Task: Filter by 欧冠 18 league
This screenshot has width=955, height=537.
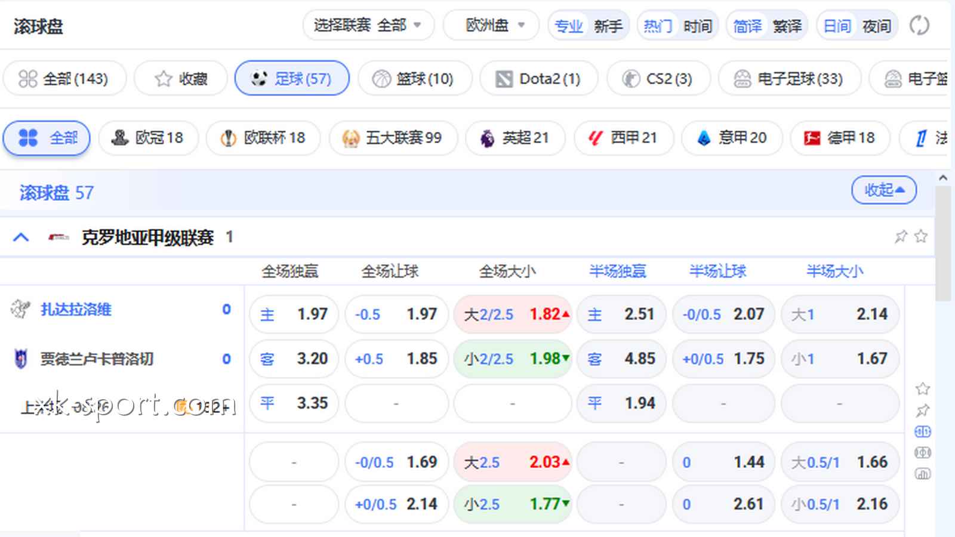Action: pyautogui.click(x=148, y=138)
